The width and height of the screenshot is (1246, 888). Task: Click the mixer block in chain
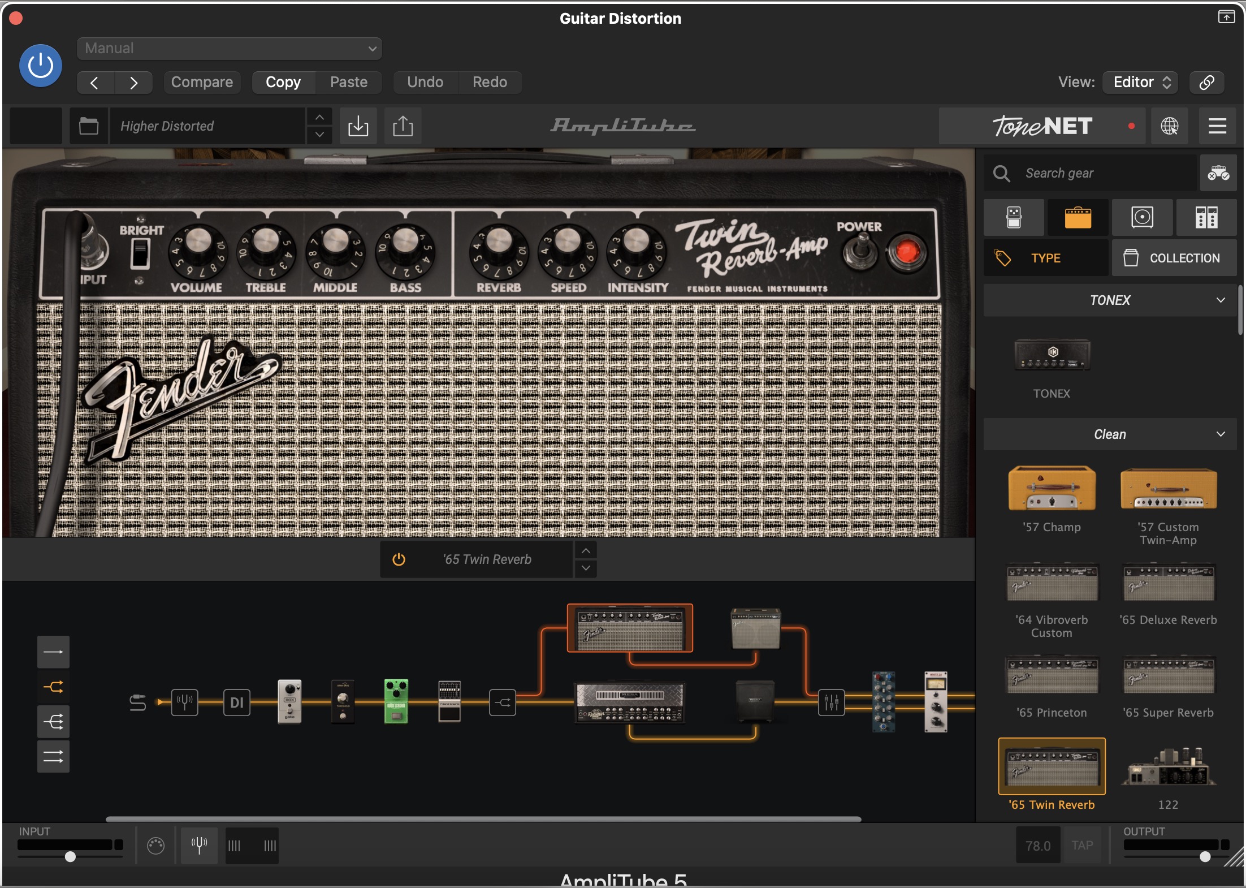(832, 702)
